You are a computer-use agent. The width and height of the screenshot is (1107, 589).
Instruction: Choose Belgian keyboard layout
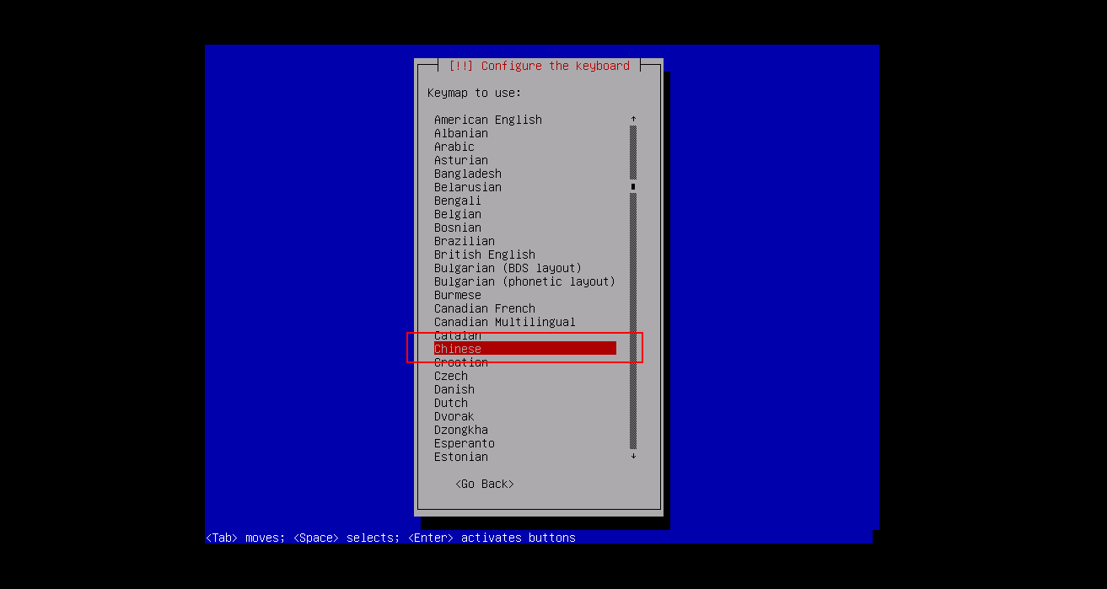click(458, 214)
